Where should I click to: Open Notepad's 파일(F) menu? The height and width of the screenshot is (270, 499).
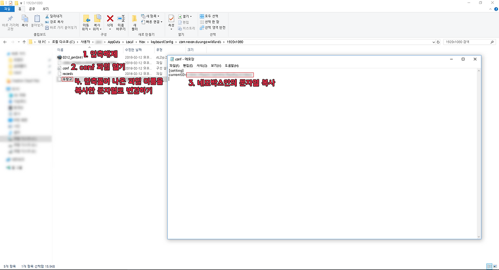[174, 66]
